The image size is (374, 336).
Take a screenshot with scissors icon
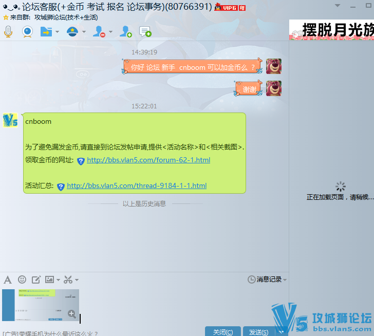(68, 279)
